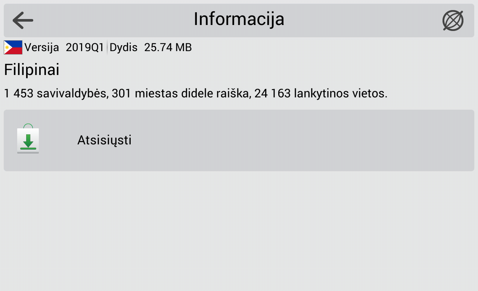Click the Informacija title bar text

239,19
